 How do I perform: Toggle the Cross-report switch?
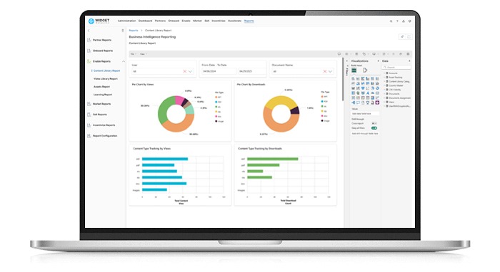pyautogui.click(x=374, y=123)
